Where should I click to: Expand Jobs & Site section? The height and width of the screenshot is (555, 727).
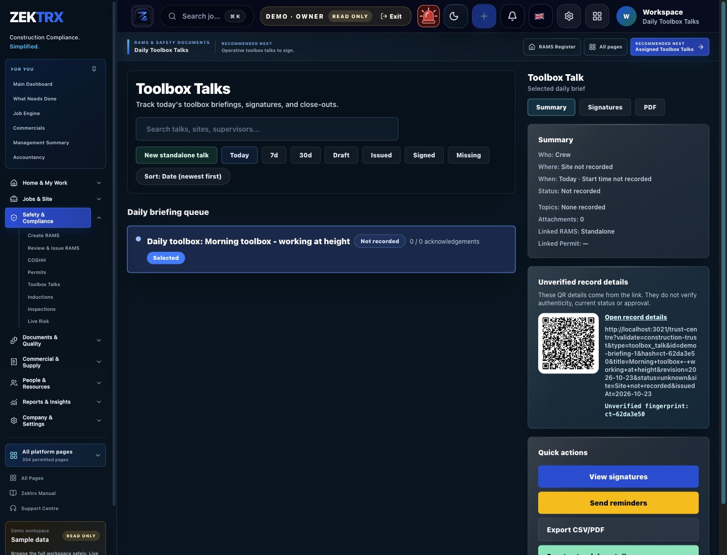click(x=99, y=199)
